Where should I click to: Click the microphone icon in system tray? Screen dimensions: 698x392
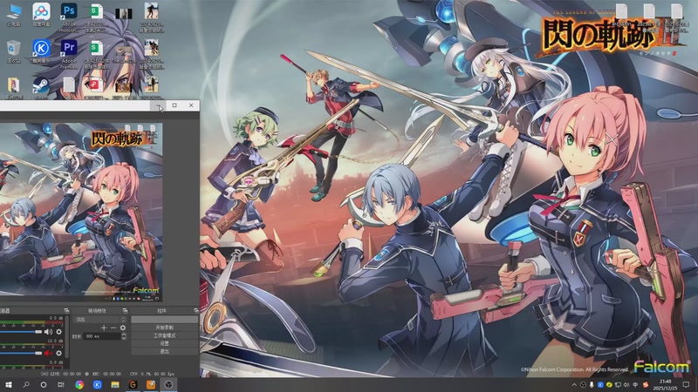[x=592, y=384]
